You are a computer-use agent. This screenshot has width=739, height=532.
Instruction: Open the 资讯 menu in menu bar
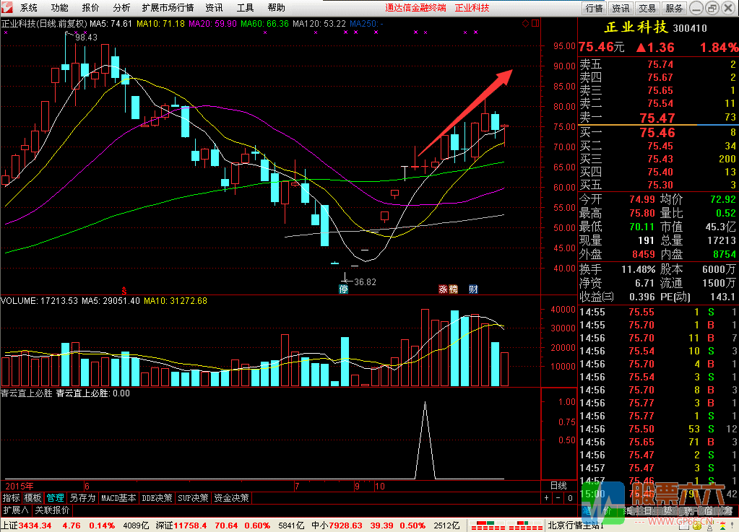pyautogui.click(x=214, y=7)
